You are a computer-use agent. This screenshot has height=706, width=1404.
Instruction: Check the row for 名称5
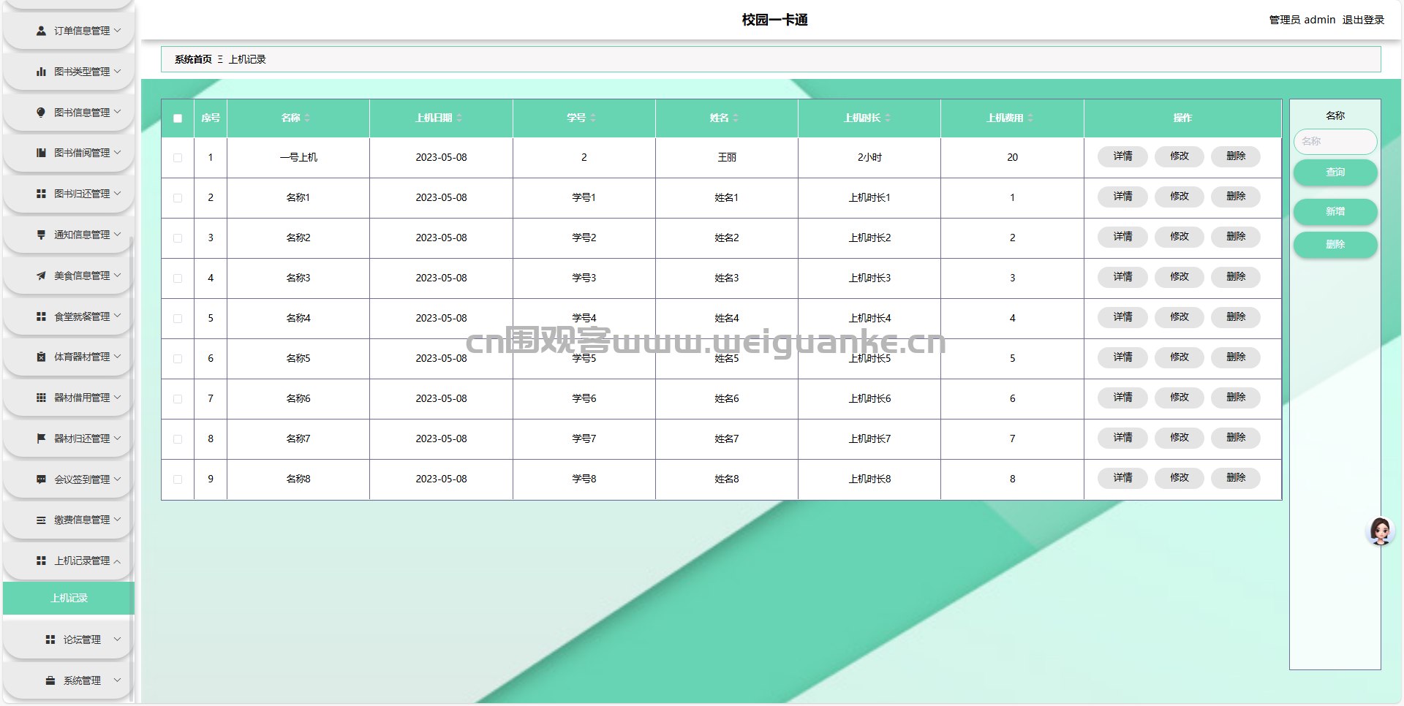[178, 359]
